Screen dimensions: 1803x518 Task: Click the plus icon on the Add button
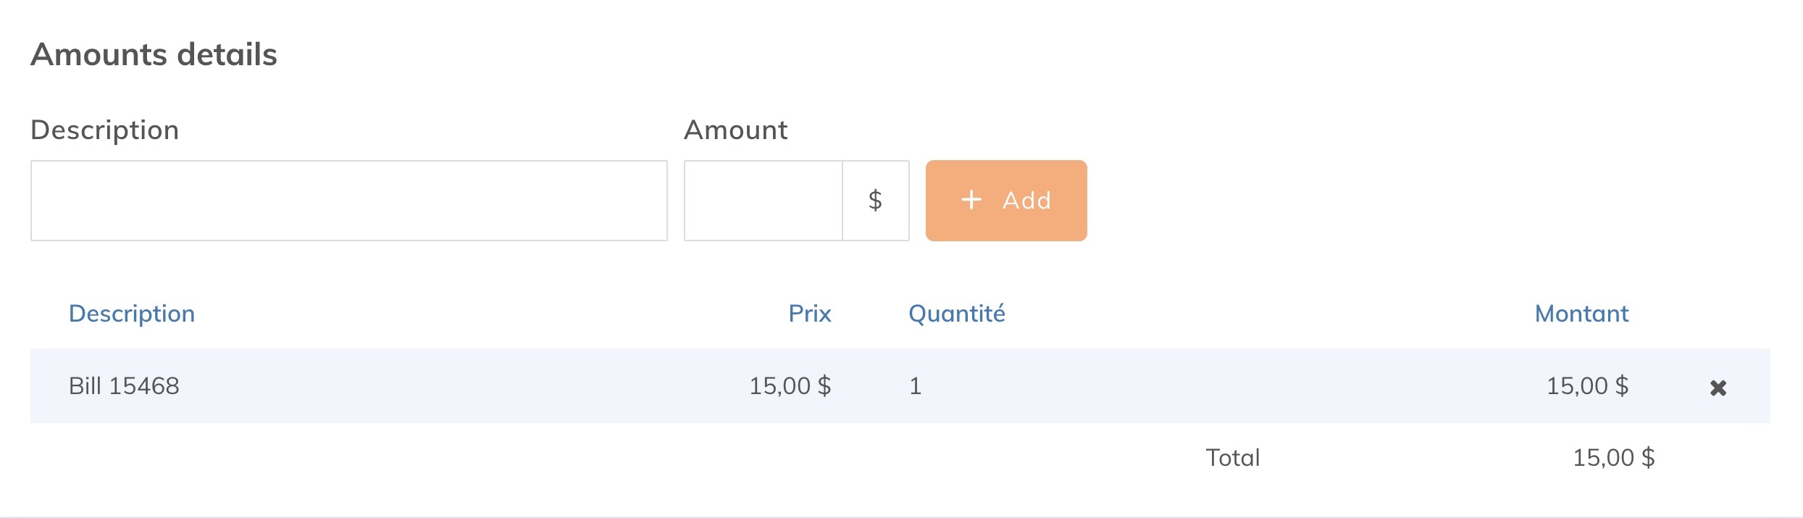point(970,201)
